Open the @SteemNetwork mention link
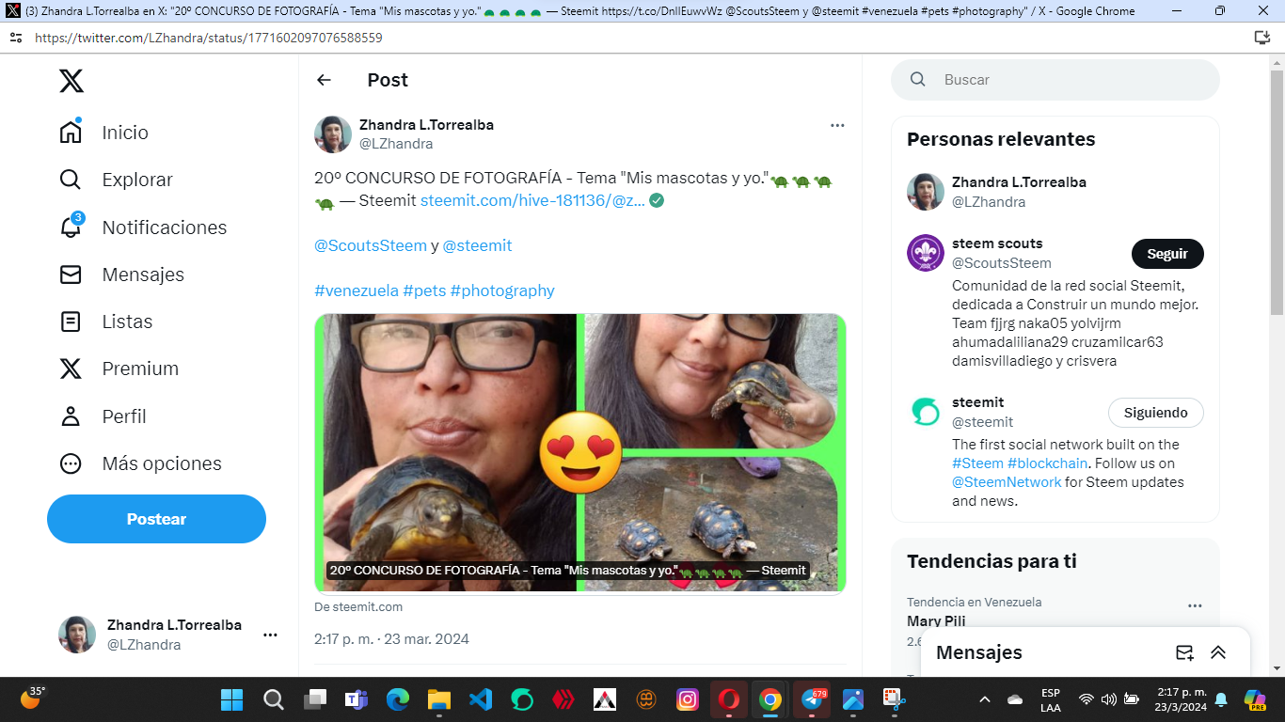 (x=1007, y=482)
